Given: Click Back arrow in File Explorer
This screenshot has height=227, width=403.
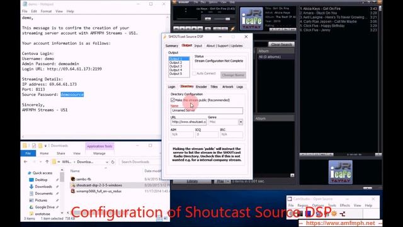Looking at the screenshot, I should [x=25, y=162].
